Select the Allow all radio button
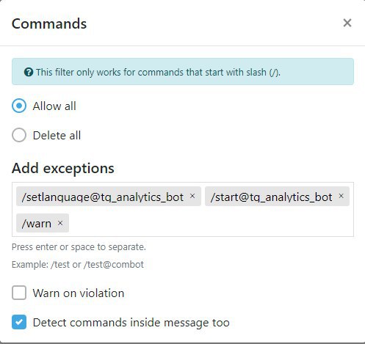The image size is (365, 344). (x=19, y=106)
